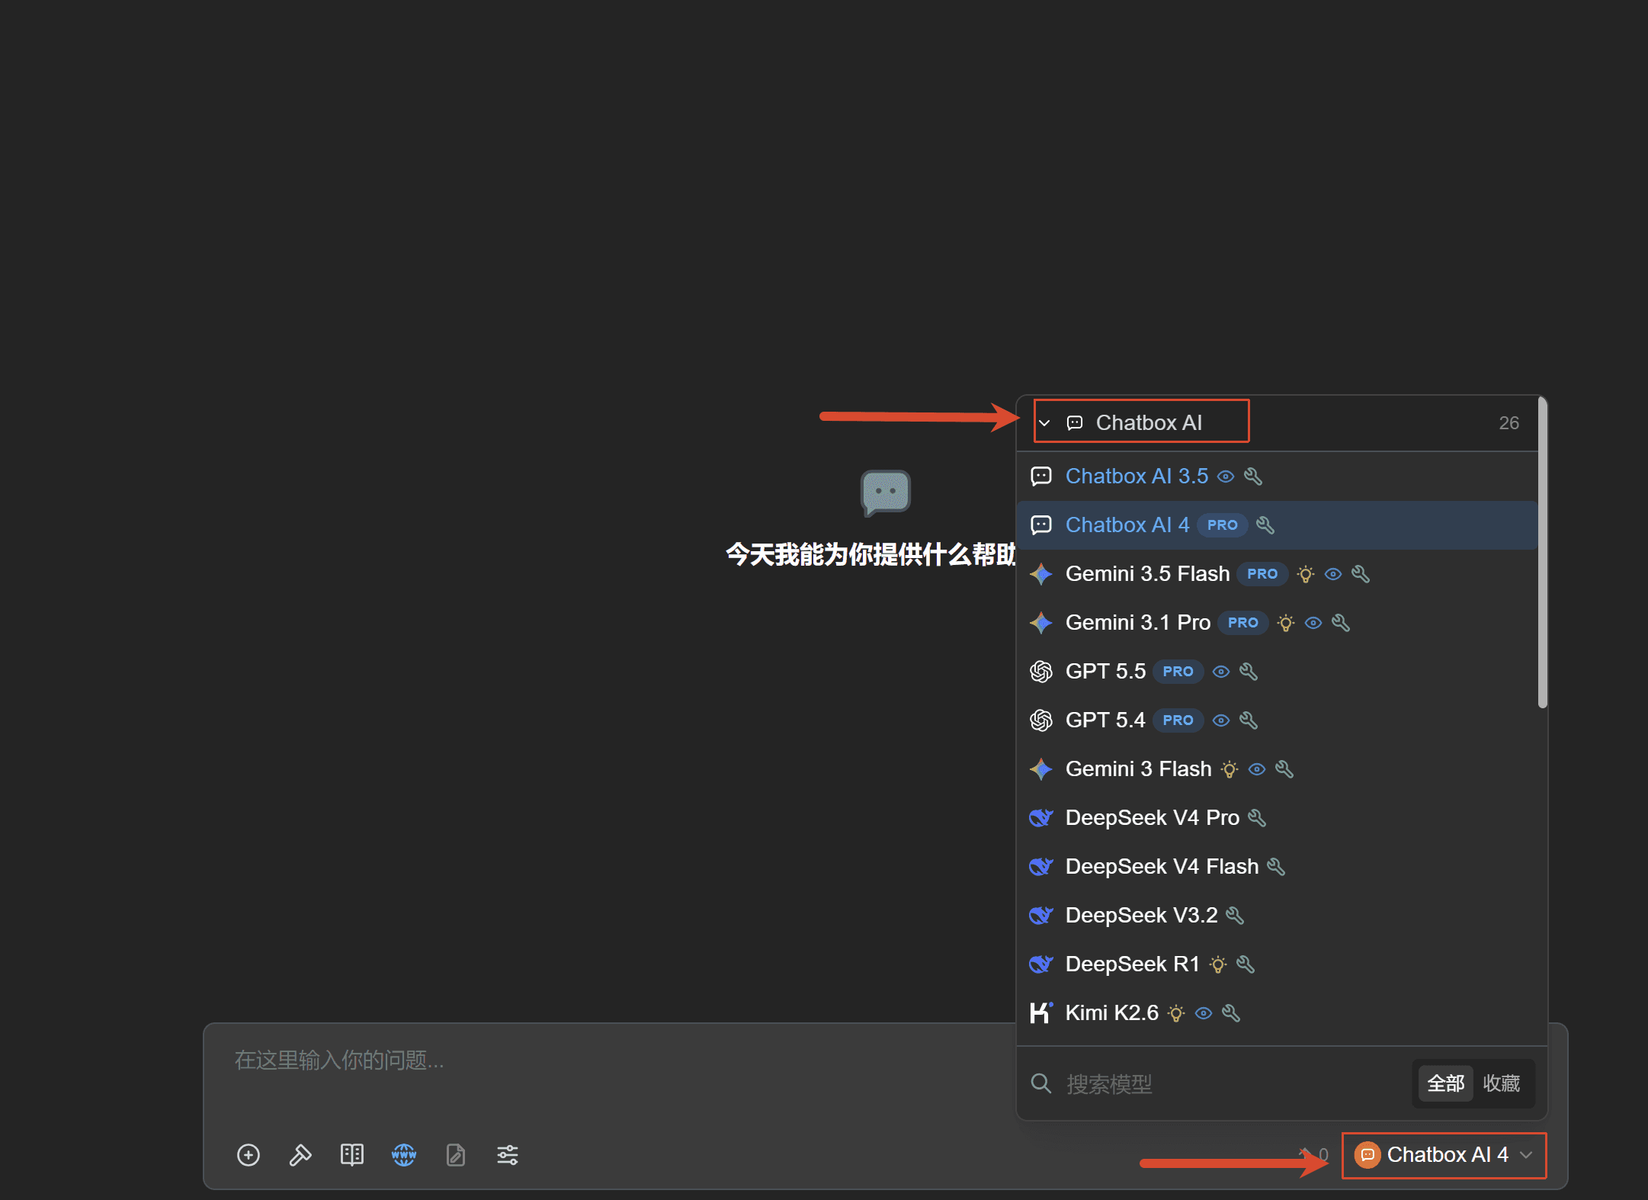Click the wrench icon on DeepSeek V4 Flash
The width and height of the screenshot is (1648, 1200).
1276,867
